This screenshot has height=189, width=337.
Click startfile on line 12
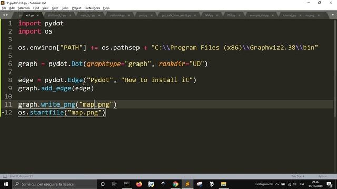tap(47, 113)
